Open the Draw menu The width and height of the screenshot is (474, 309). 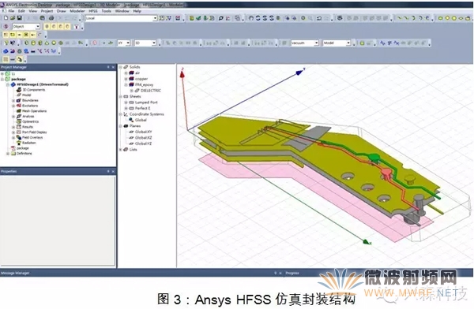(x=62, y=11)
